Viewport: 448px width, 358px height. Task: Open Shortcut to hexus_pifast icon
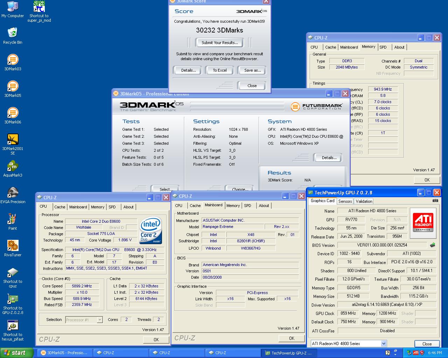[13, 331]
